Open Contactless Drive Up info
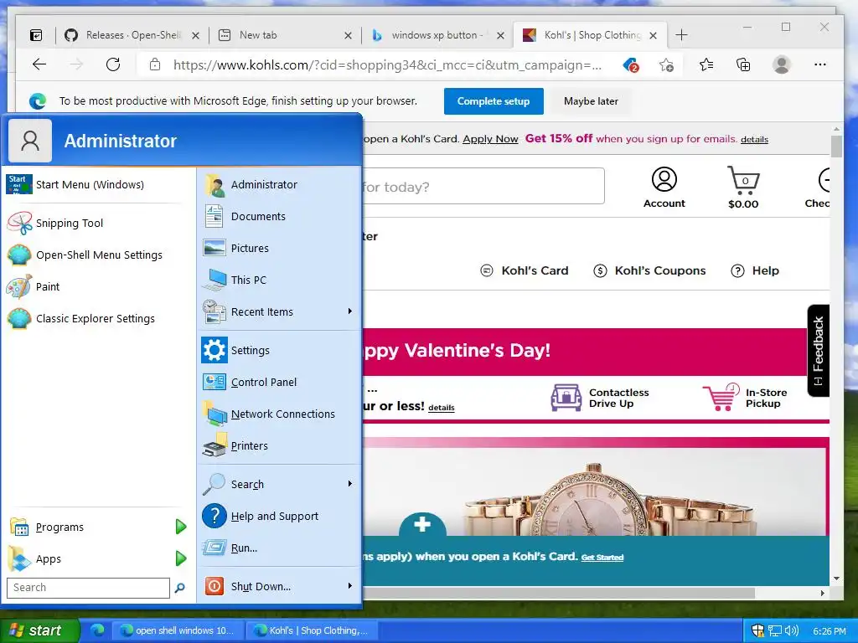858x643 pixels. click(600, 398)
